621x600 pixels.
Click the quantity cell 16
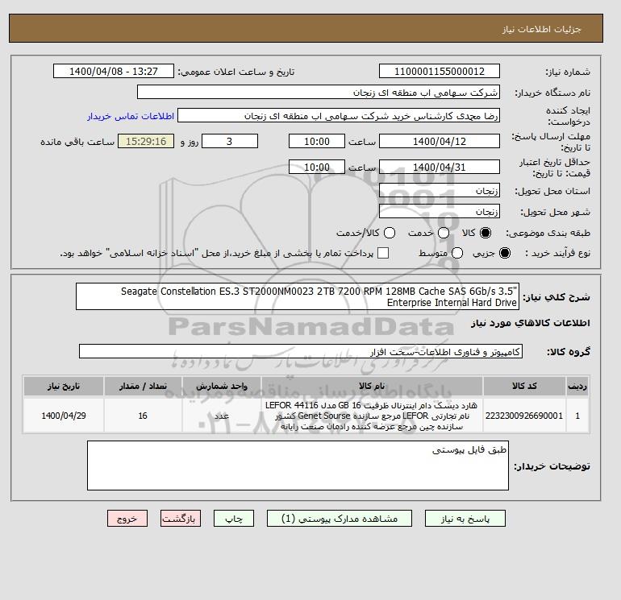[x=143, y=416]
